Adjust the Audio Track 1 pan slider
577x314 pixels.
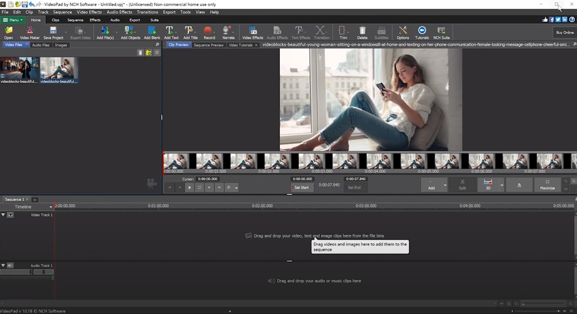click(43, 272)
